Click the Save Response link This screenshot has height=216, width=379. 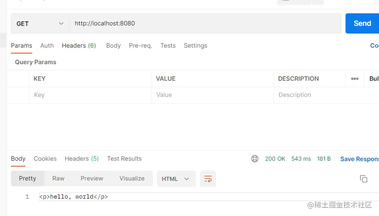tap(360, 159)
